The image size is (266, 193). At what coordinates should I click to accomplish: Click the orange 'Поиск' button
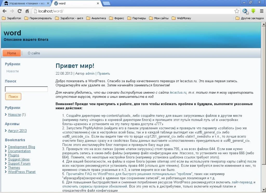click(13, 96)
